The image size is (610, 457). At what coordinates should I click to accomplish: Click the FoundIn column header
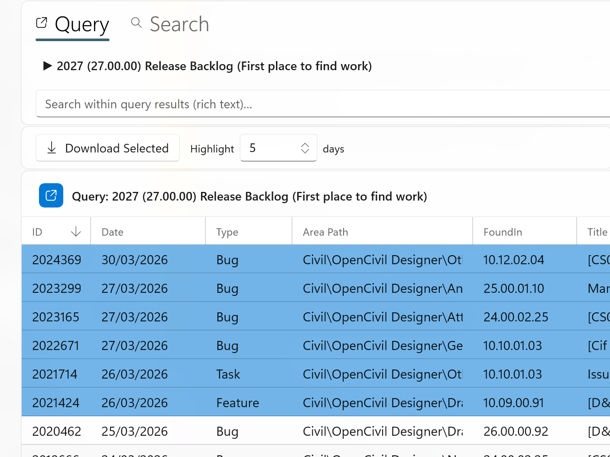pyautogui.click(x=503, y=232)
